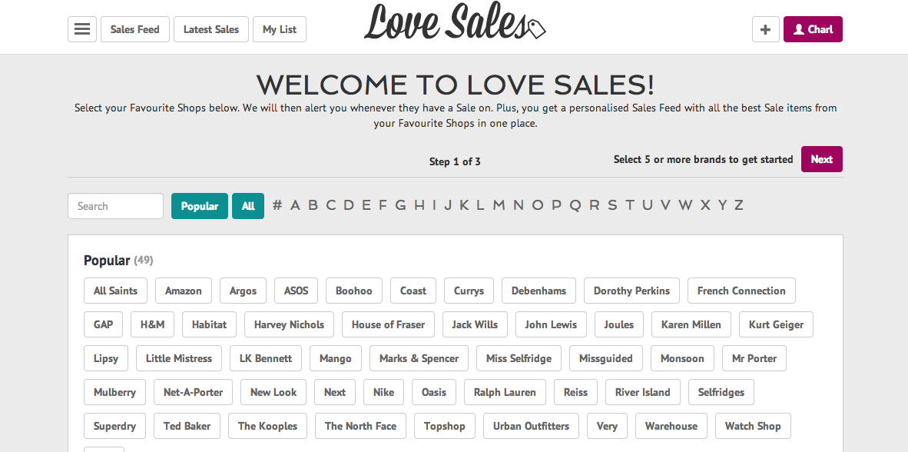The width and height of the screenshot is (908, 452).
Task: Select Monsoon as favourite
Action: coord(682,358)
